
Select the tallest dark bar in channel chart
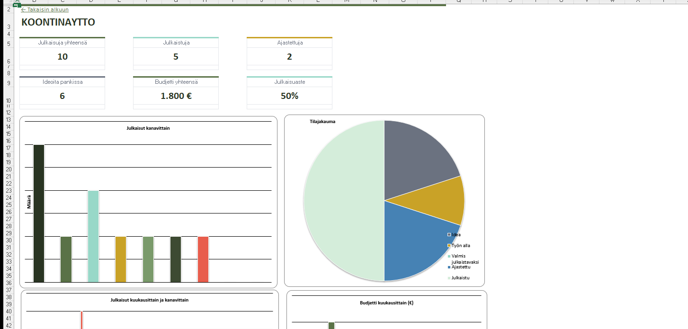click(x=38, y=213)
